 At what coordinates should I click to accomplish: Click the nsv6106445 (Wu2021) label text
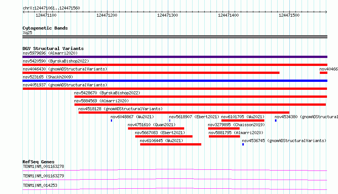tap(161, 141)
